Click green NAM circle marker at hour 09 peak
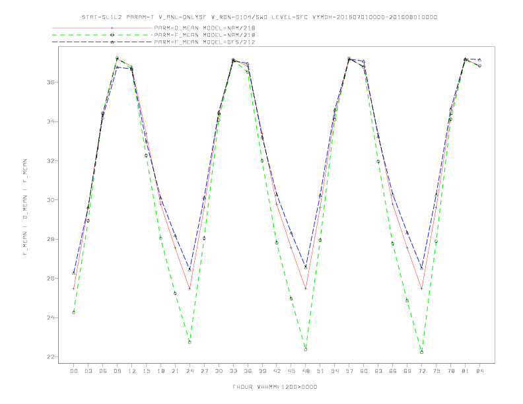Viewport: 523px width, 404px height. click(x=117, y=58)
